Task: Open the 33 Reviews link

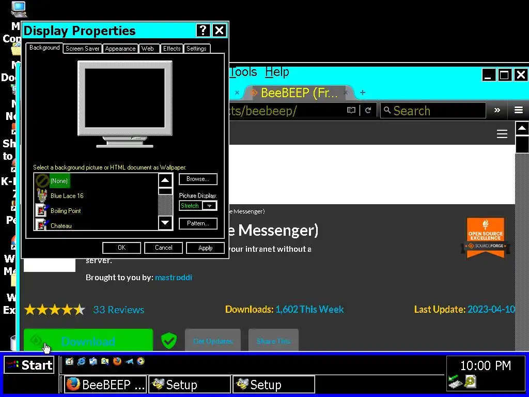Action: (x=118, y=310)
